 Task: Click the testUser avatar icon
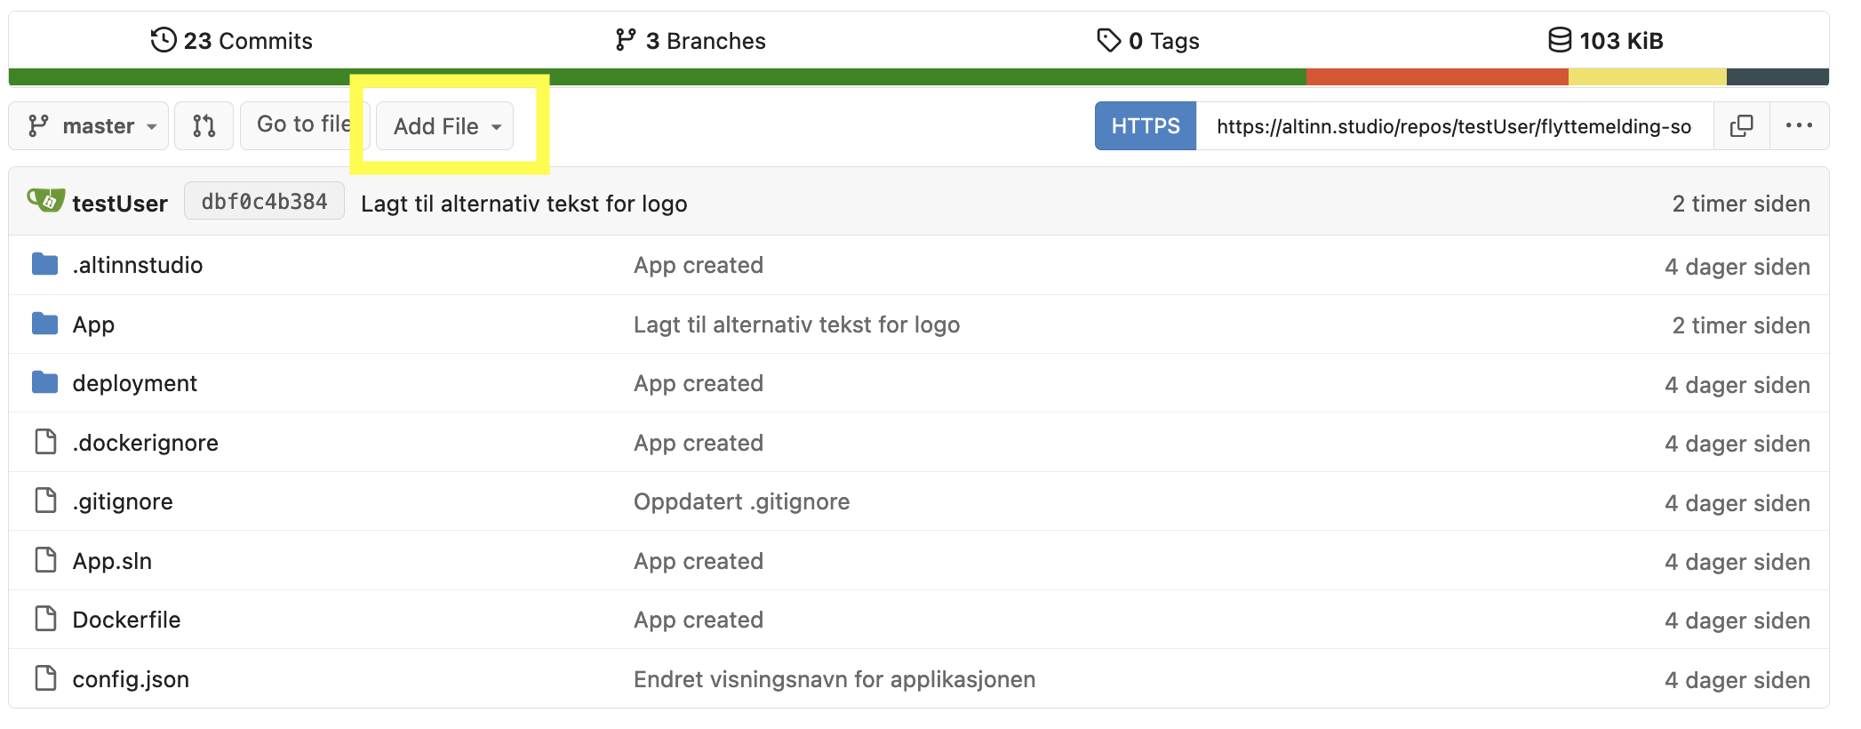tap(46, 201)
